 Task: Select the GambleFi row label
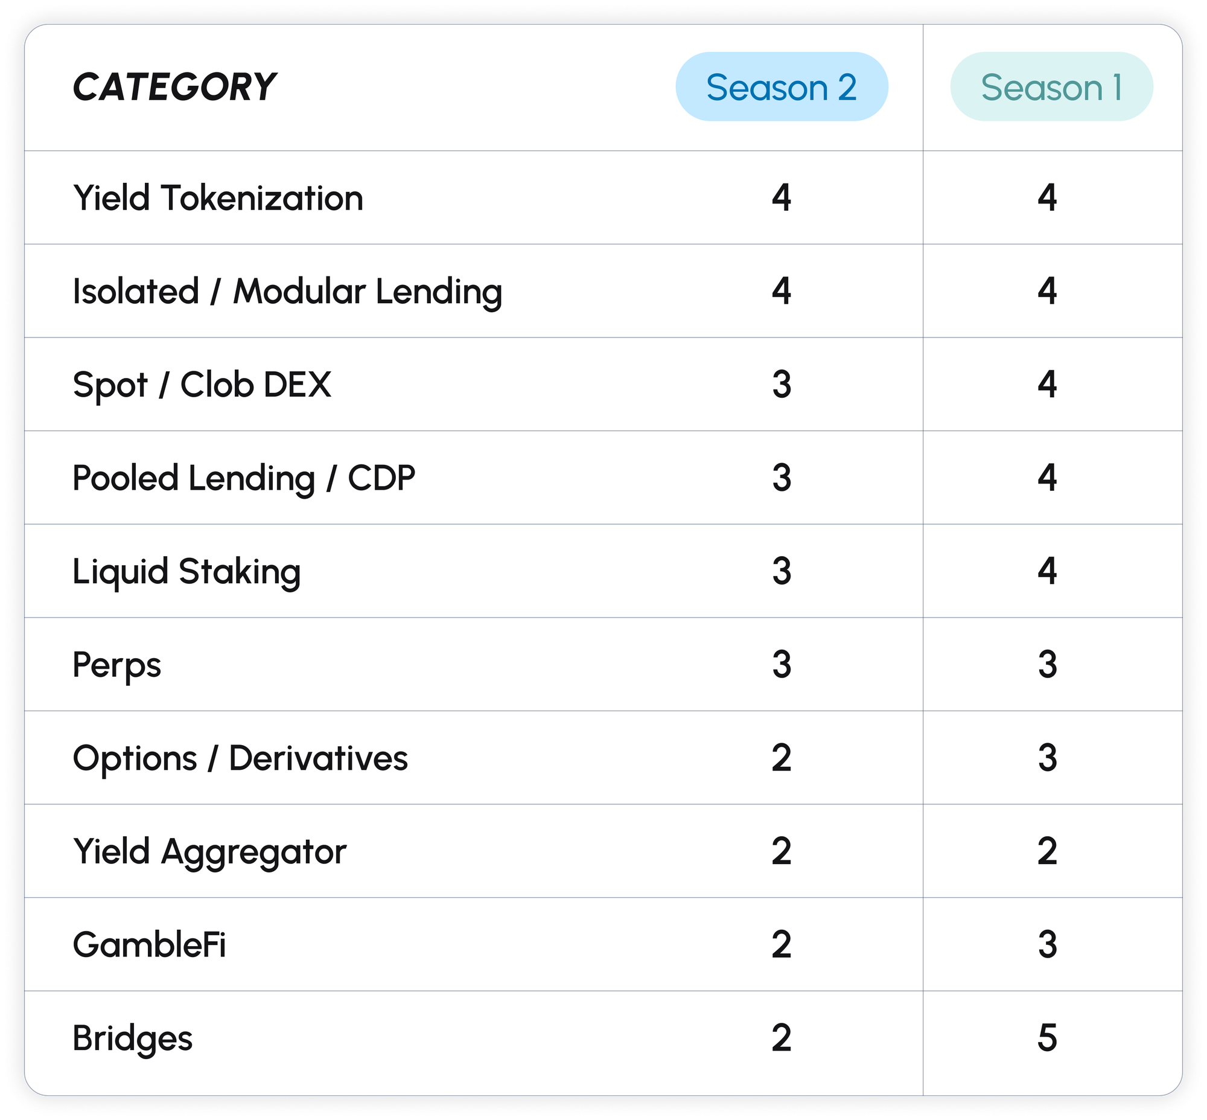149,945
